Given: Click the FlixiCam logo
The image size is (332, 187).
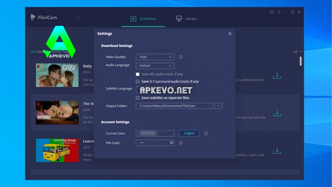Looking at the screenshot, I should click(x=44, y=18).
